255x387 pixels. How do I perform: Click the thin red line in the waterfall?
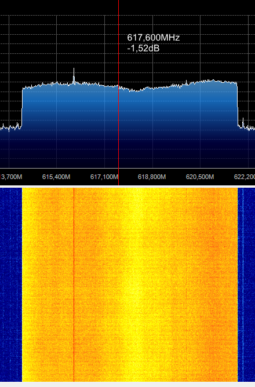coord(74,284)
